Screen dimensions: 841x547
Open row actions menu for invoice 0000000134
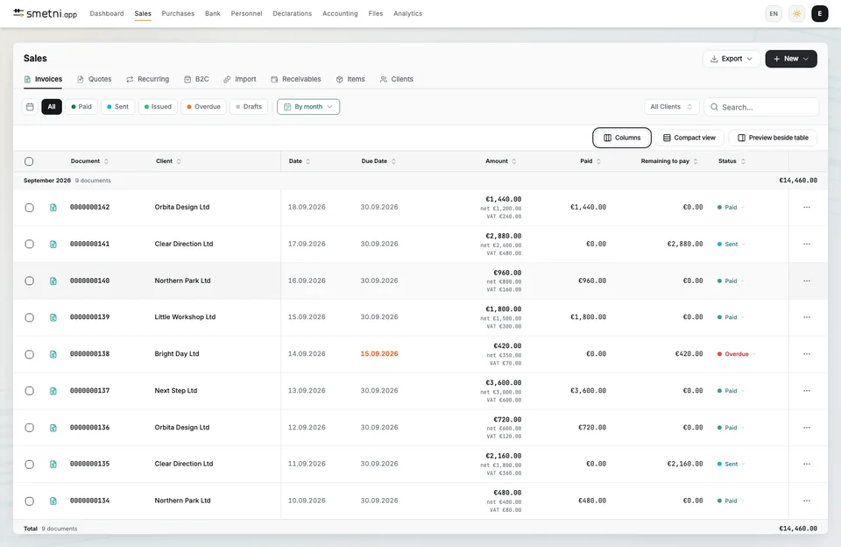[x=807, y=501]
